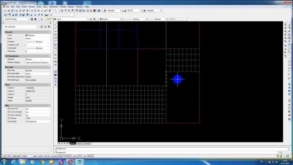
Task: Open the Modify menu
Action: tap(63, 7)
